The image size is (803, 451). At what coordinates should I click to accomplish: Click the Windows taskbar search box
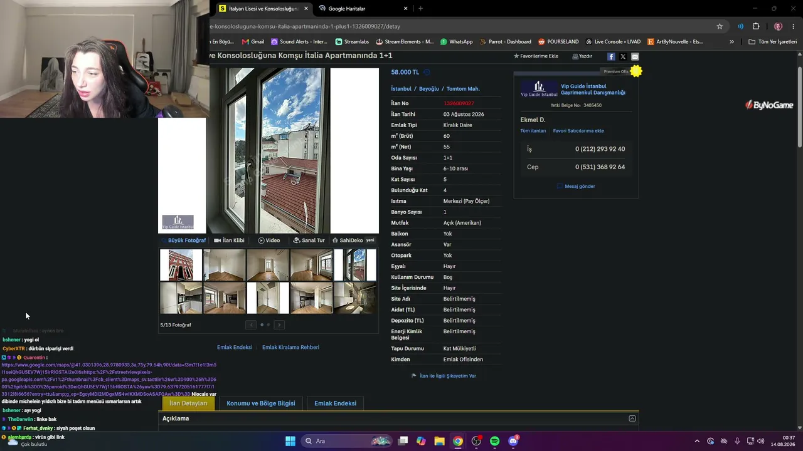point(348,441)
